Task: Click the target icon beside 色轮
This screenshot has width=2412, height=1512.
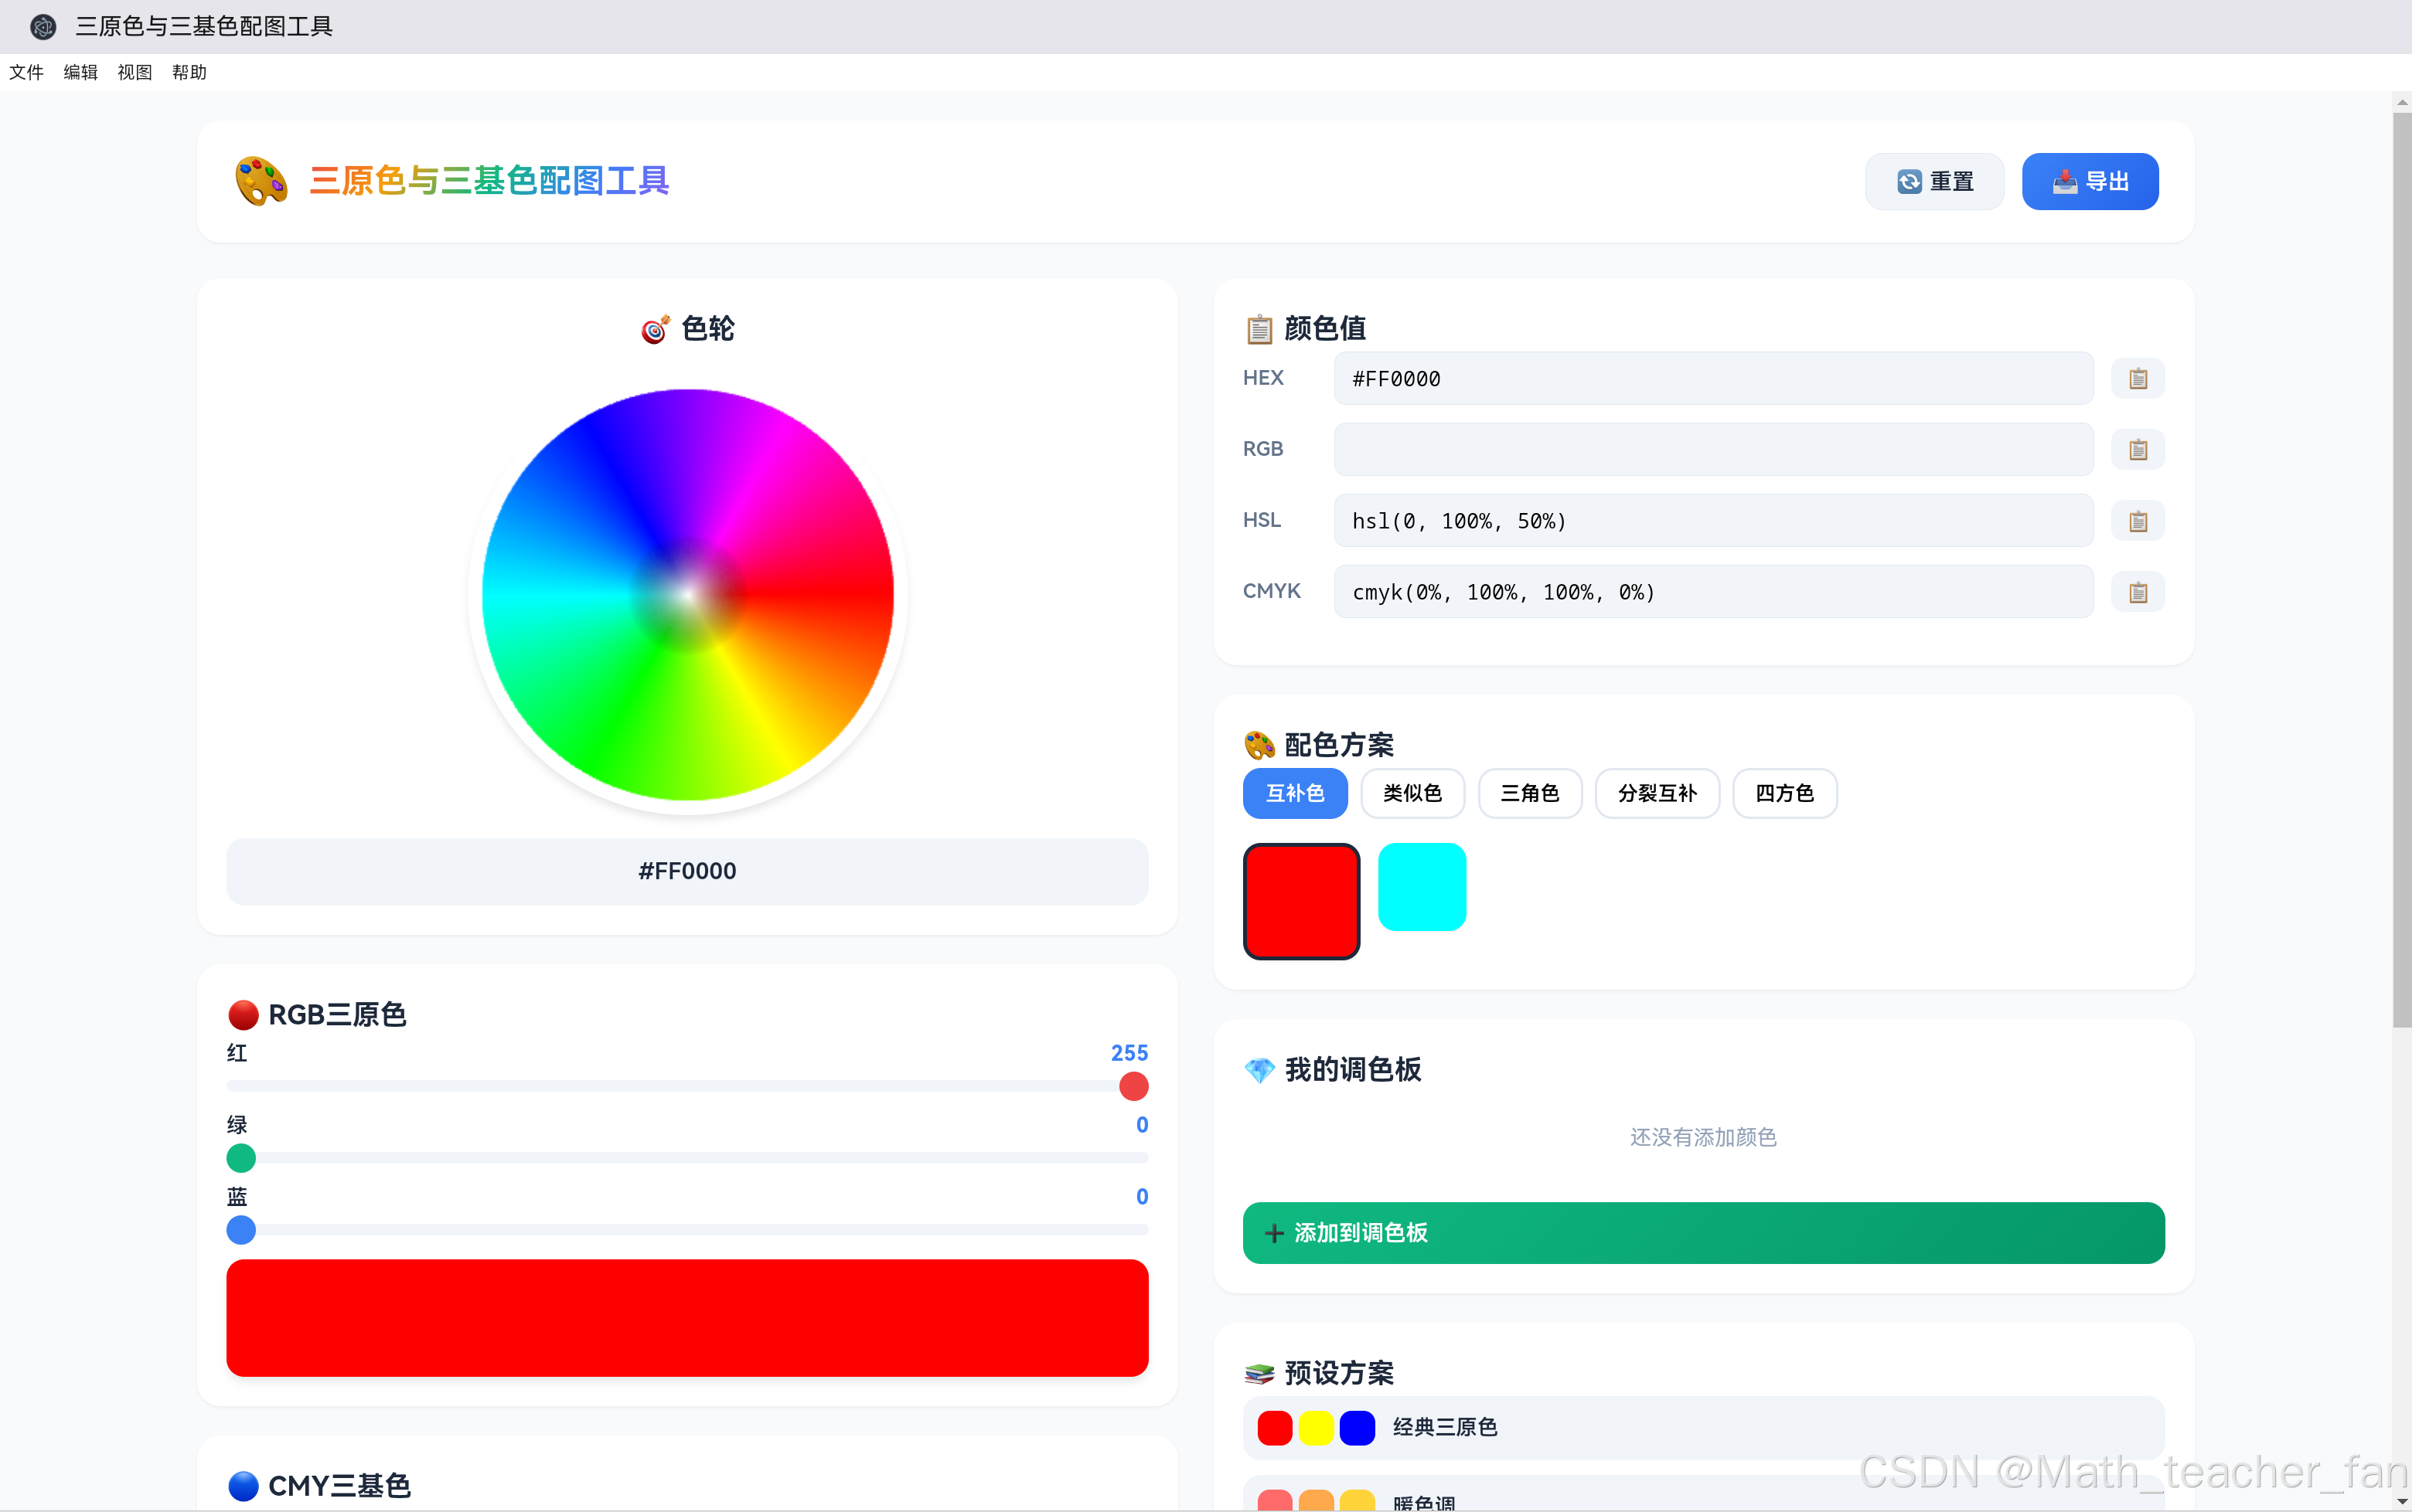Action: 656,329
